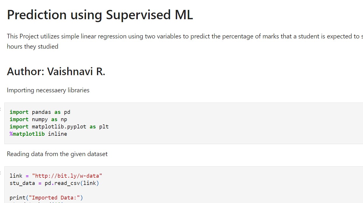Click the "import matplotlib.pyplot as plt" line
The image size is (363, 203).
59,127
